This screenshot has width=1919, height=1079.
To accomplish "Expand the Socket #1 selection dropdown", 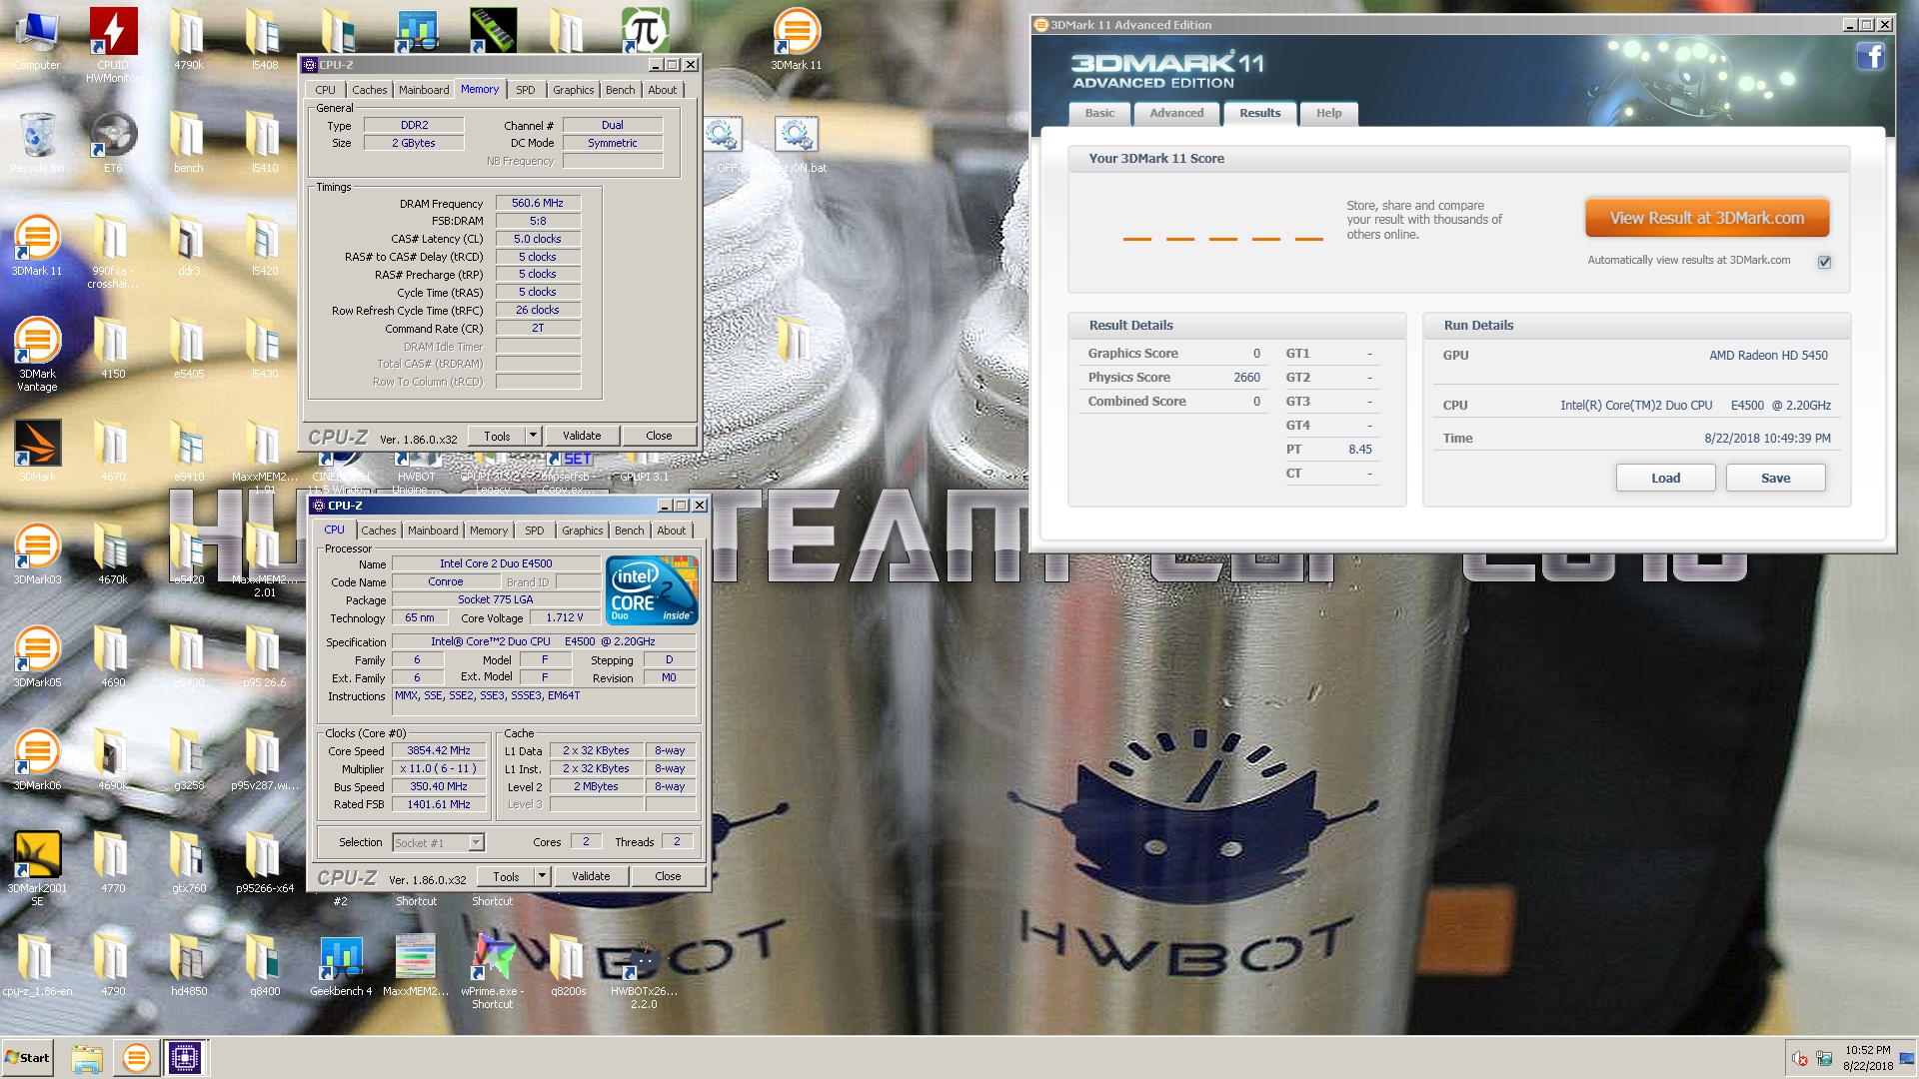I will click(x=477, y=843).
